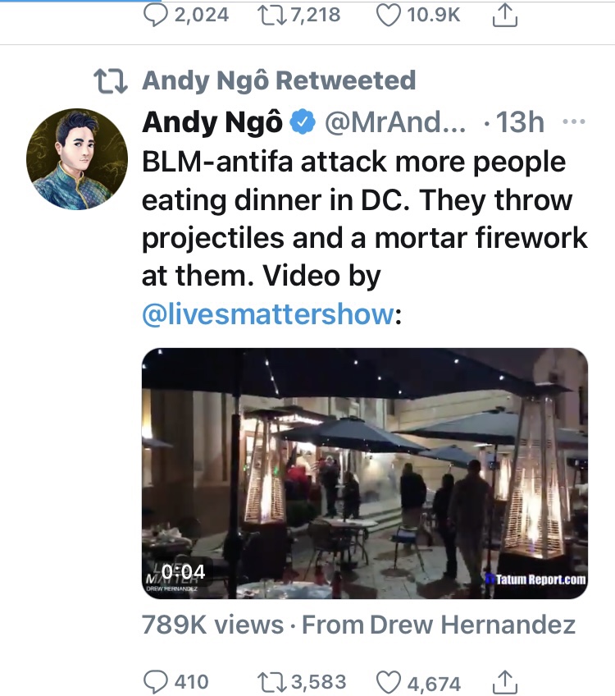Image resolution: width=615 pixels, height=696 pixels.
Task: Play the restaurant video
Action: pyautogui.click(x=364, y=474)
